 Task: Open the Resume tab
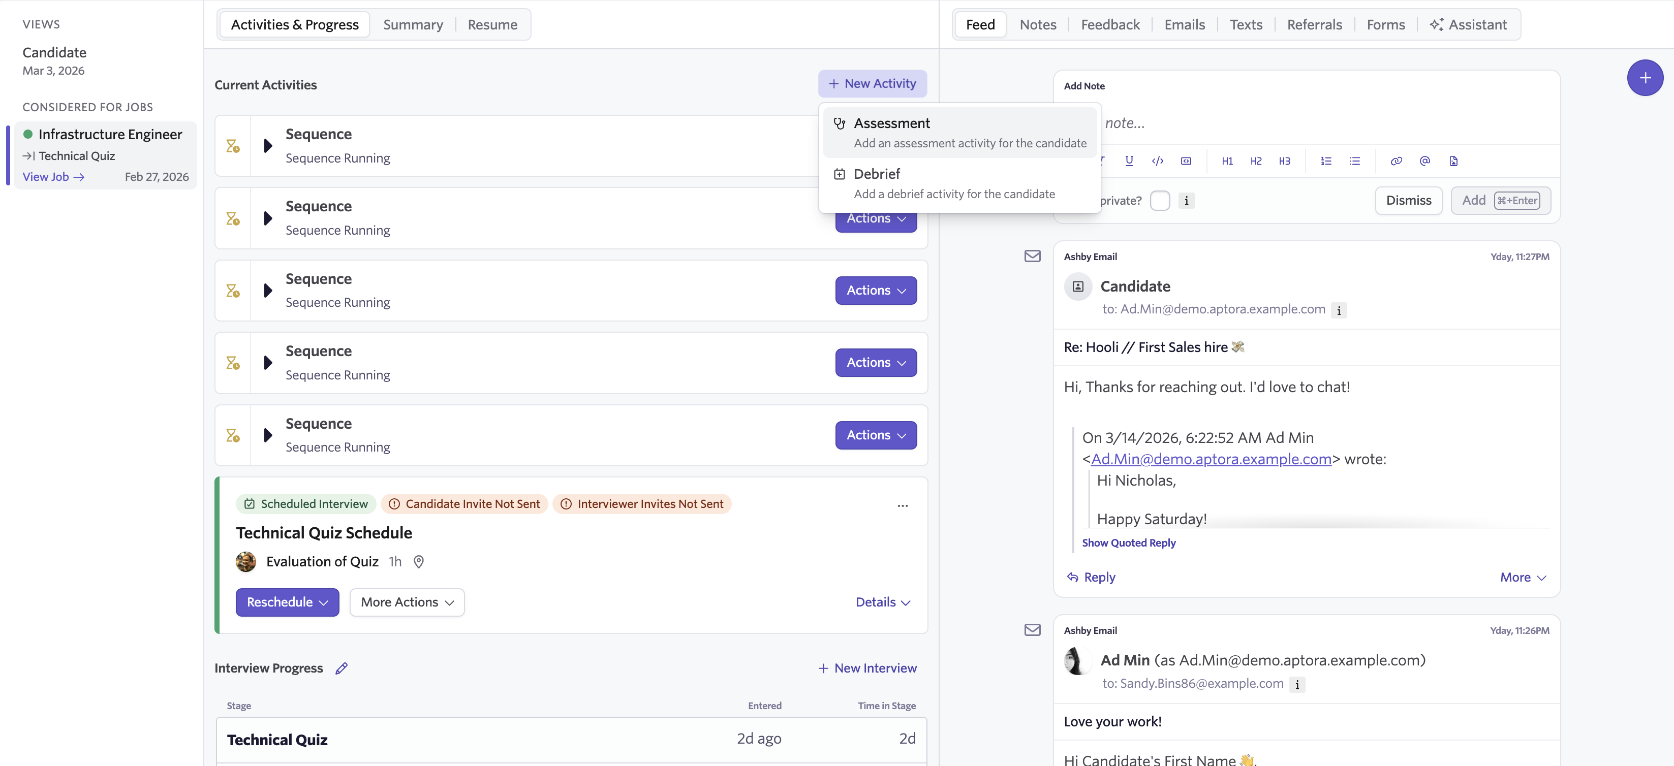coord(492,25)
